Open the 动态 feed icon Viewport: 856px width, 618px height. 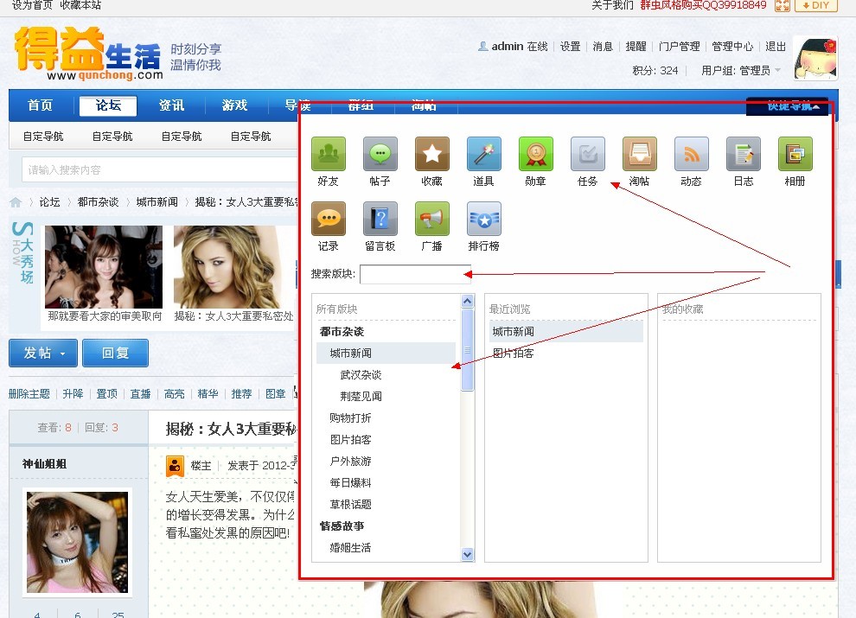coord(691,154)
